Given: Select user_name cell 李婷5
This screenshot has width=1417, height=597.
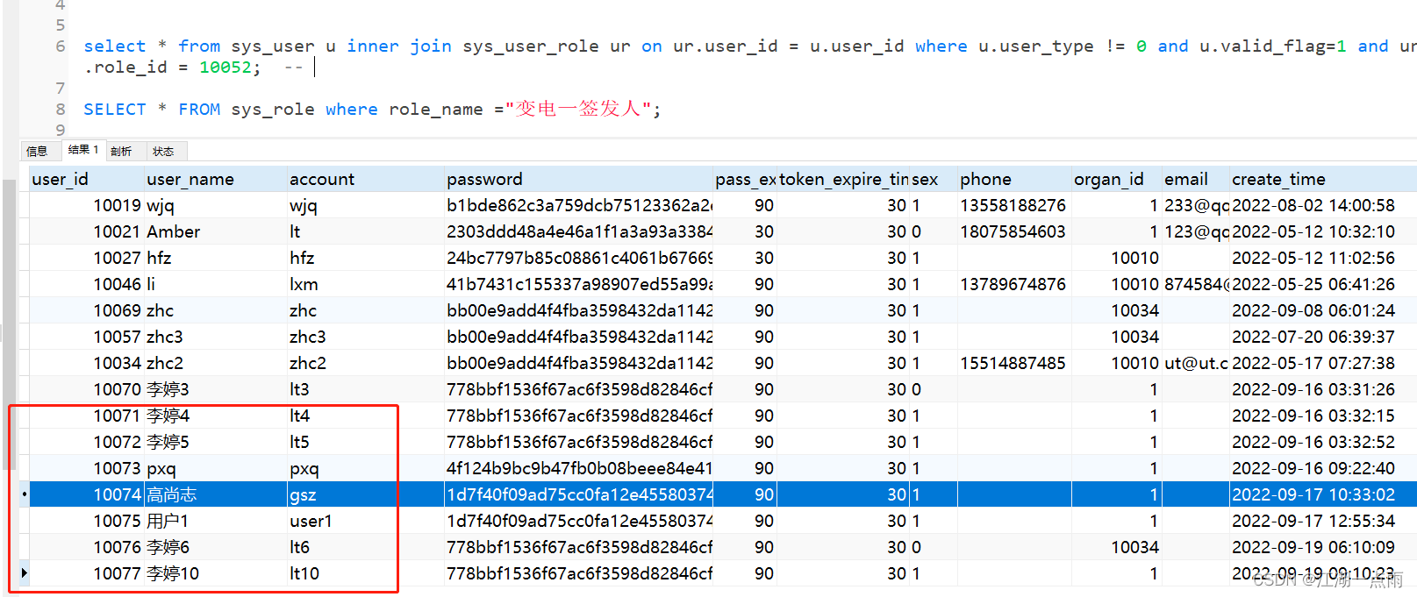Looking at the screenshot, I should pos(215,442).
